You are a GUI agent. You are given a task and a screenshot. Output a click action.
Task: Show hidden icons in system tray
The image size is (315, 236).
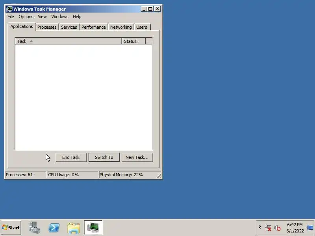[x=259, y=227]
